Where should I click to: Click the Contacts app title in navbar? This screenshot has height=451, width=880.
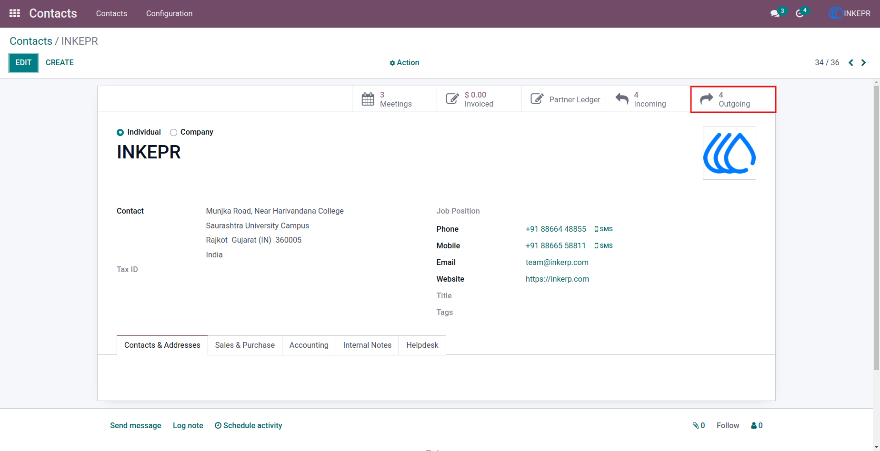tap(53, 13)
